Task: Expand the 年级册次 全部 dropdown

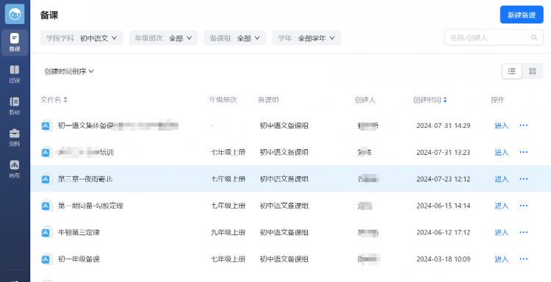Action: coord(163,38)
